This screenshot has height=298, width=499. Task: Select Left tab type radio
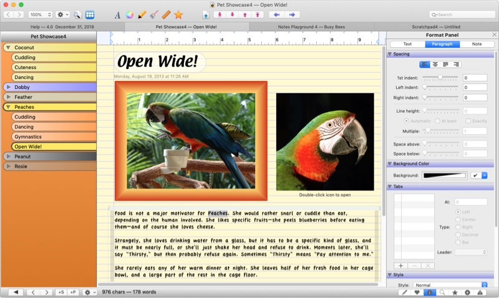458,212
